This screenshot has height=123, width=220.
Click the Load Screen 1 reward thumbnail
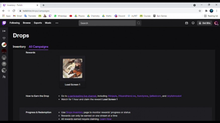point(73,68)
